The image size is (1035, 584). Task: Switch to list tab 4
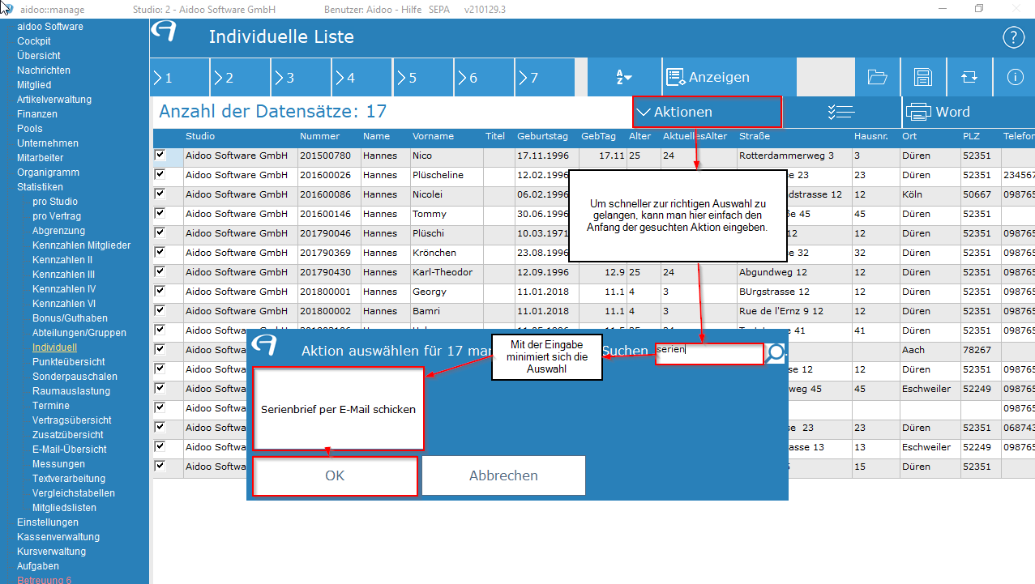point(362,78)
